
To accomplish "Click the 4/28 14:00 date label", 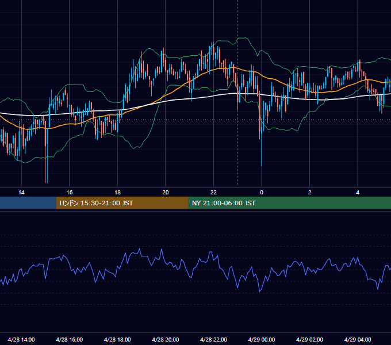I will tap(21, 339).
